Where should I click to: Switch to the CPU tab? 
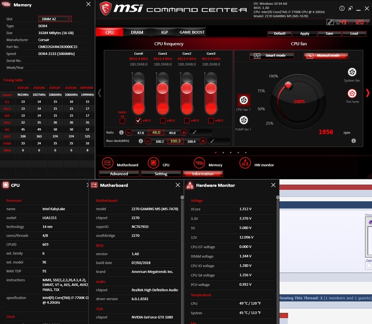(x=109, y=32)
